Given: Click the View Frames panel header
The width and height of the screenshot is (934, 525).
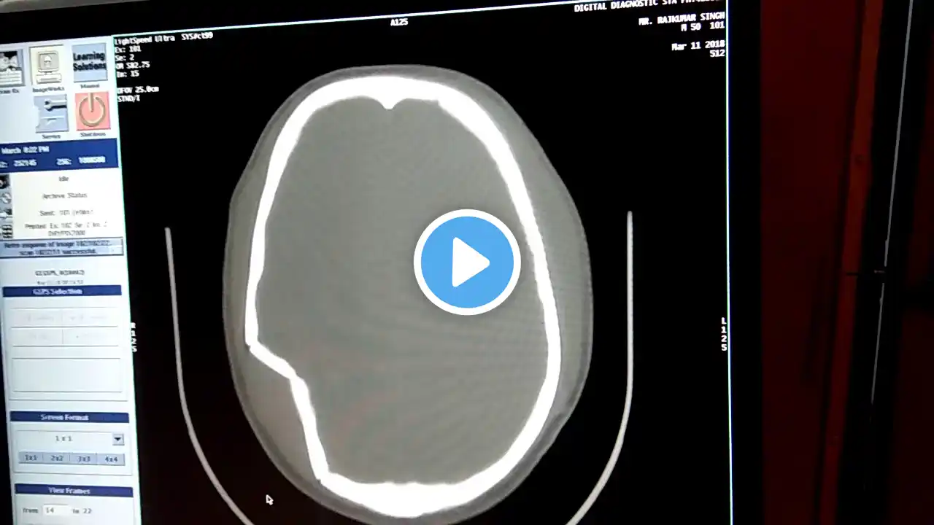Looking at the screenshot, I should point(73,491).
